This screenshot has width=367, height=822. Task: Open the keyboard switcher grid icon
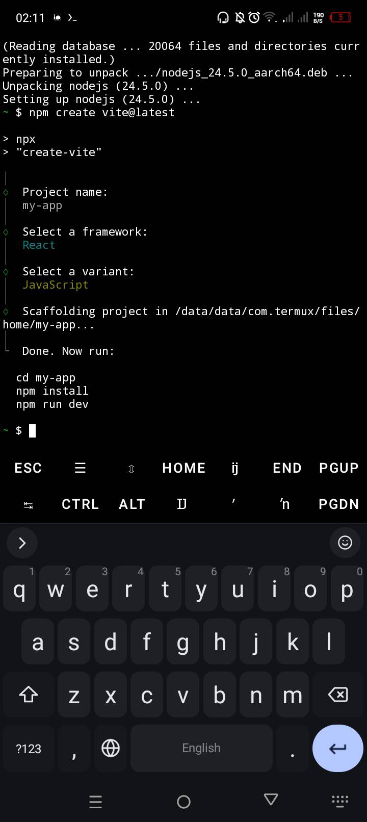tap(340, 801)
